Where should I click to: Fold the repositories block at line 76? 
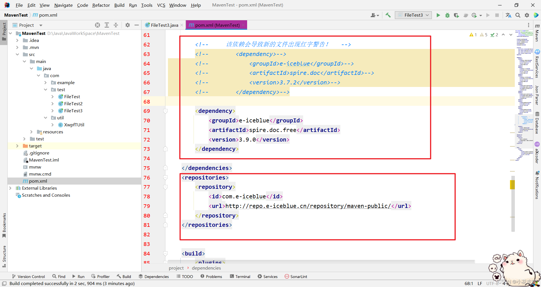coord(165,178)
